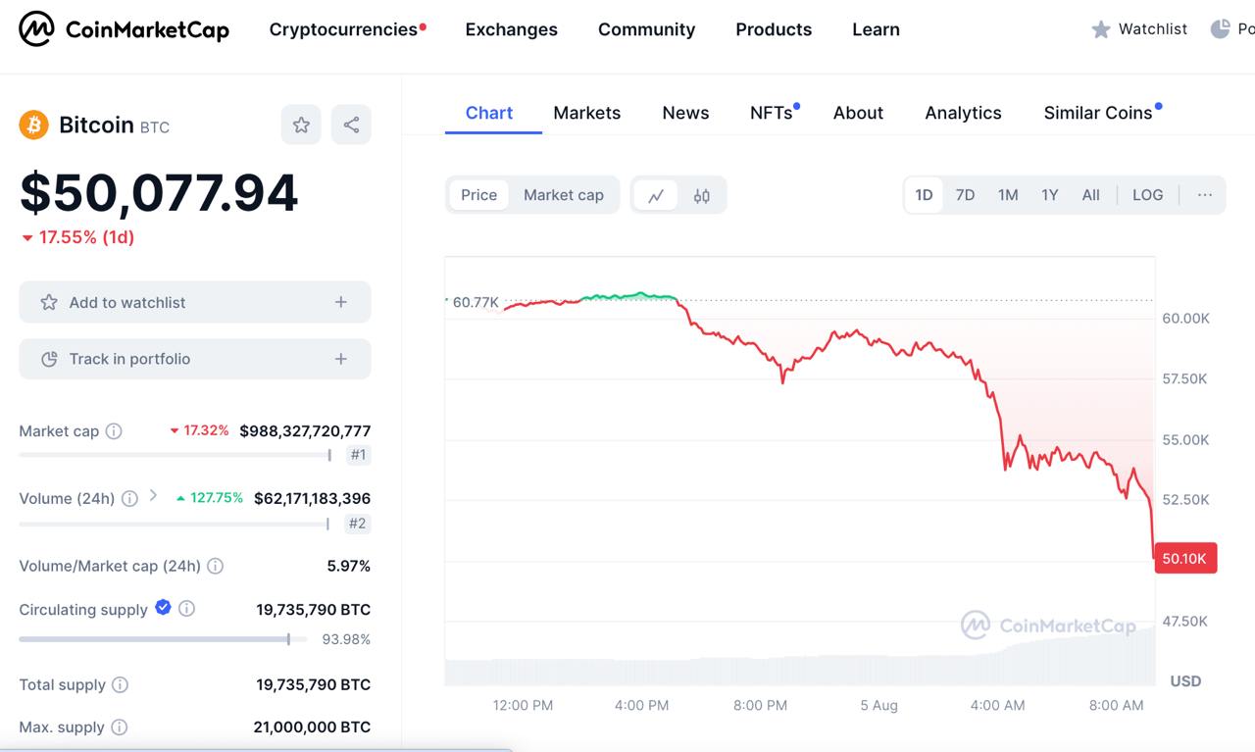Click Track in portfolio button
Image resolution: width=1255 pixels, height=752 pixels.
point(195,359)
